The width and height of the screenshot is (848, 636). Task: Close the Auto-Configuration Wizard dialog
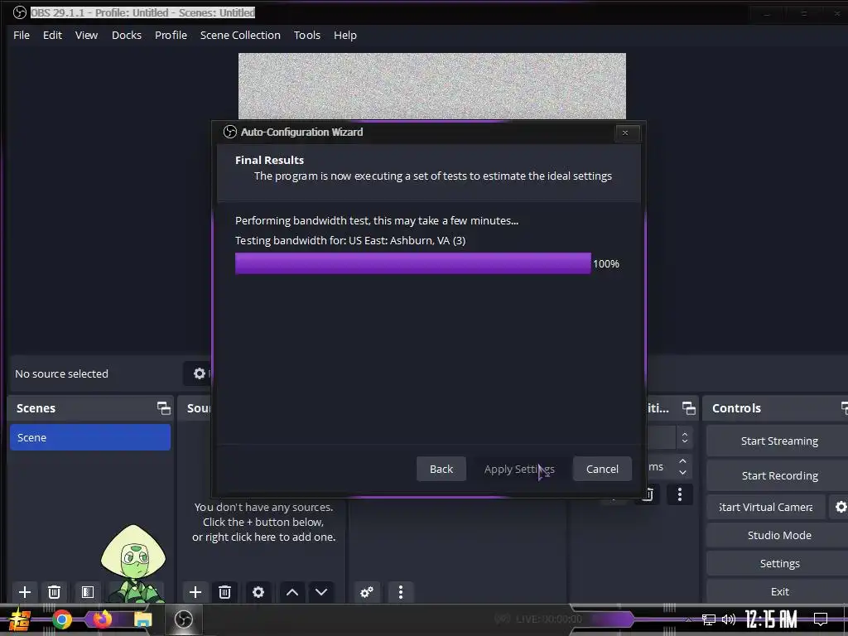(x=625, y=132)
